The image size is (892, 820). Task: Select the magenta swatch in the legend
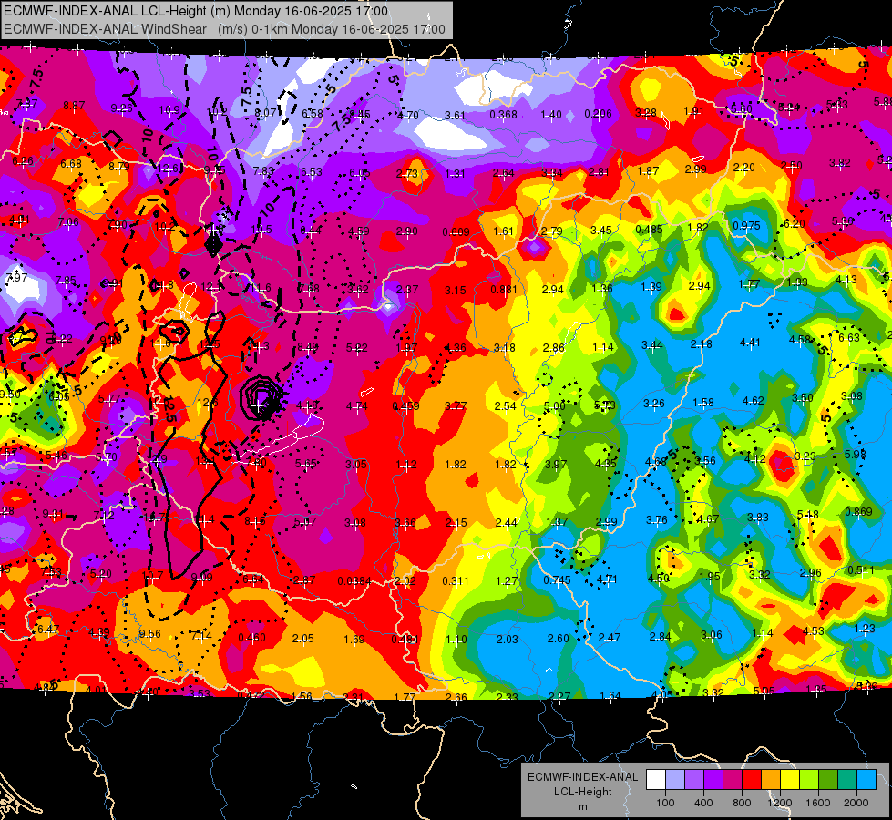[733, 780]
